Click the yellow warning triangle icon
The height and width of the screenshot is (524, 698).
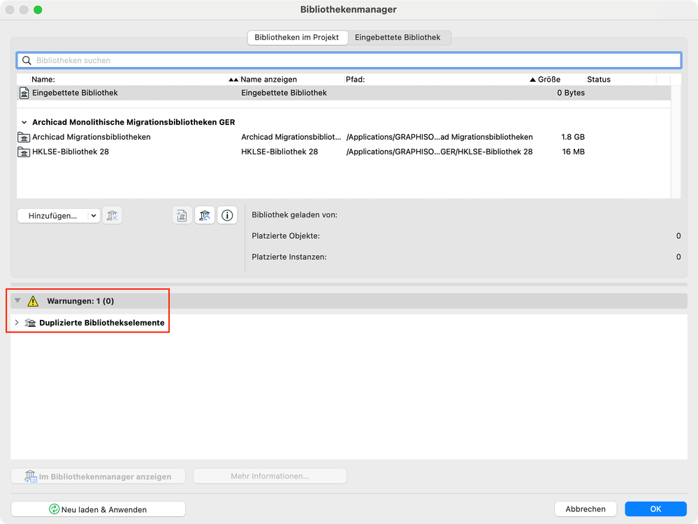[x=33, y=301]
